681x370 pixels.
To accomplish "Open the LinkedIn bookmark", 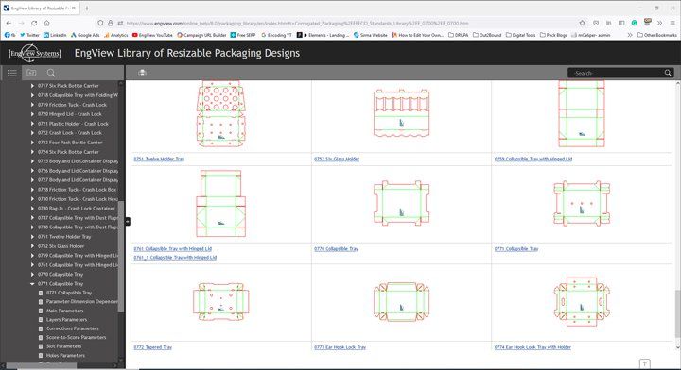I will pos(55,35).
